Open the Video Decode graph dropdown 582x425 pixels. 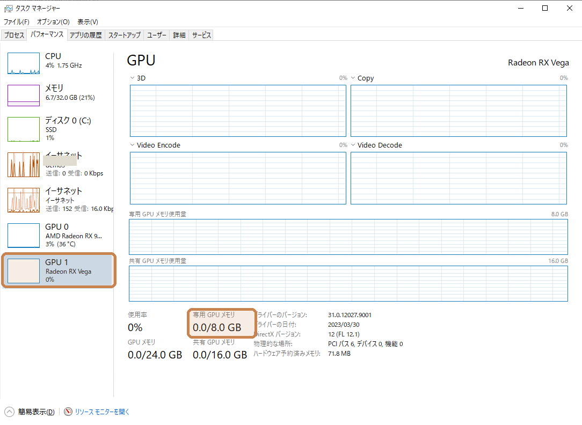pyautogui.click(x=353, y=145)
